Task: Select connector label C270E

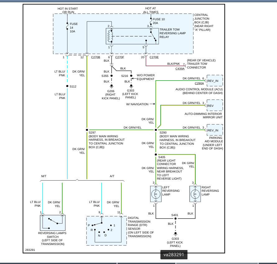Action: (x=154, y=57)
